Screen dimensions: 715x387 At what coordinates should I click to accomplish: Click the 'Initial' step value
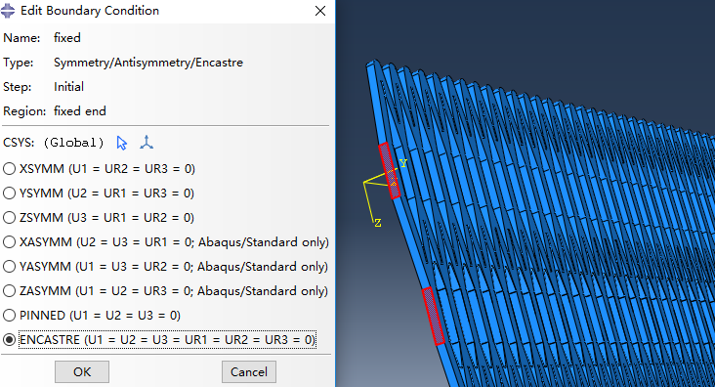tap(68, 87)
